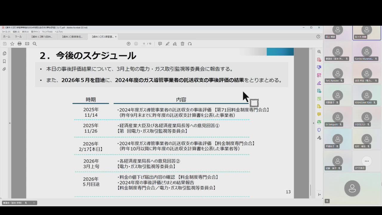The height and width of the screenshot is (215, 382).
Task: Click the 2.今後のスケジュール heading
Action: click(88, 56)
